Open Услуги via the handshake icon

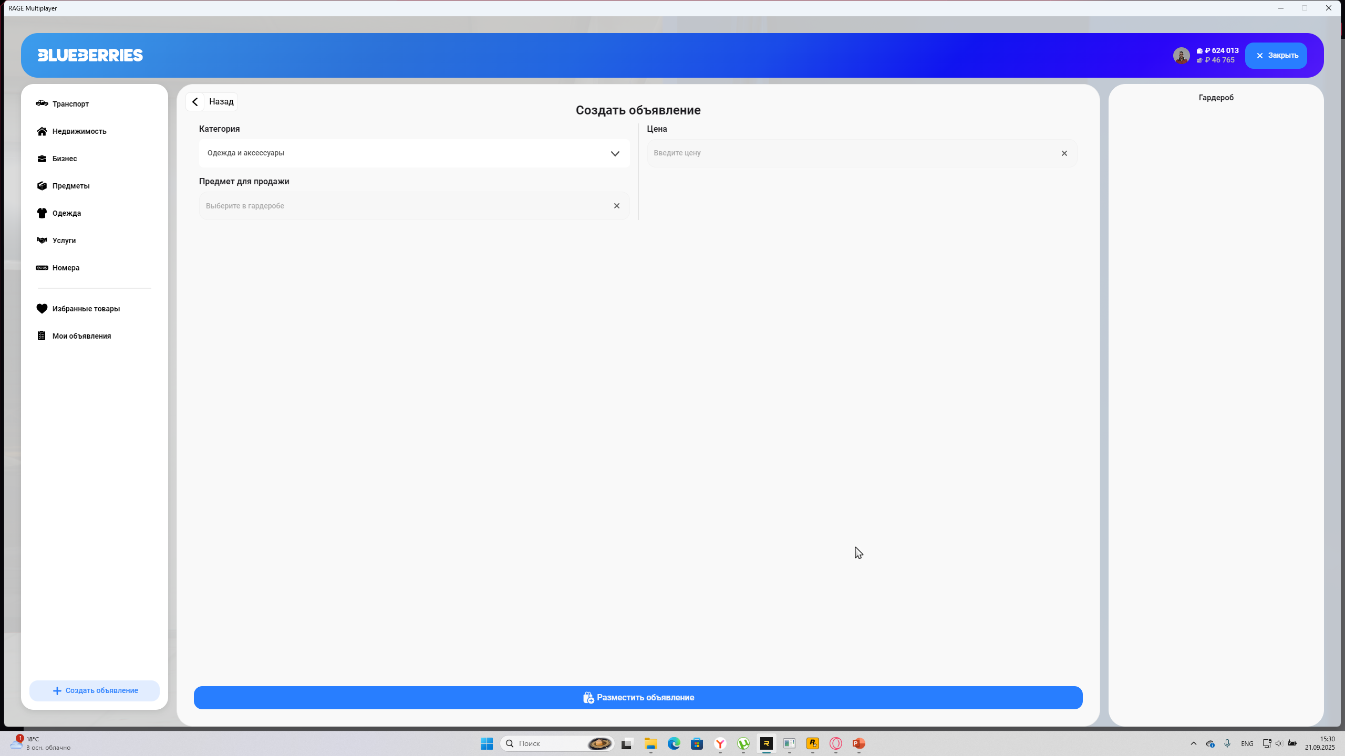(42, 240)
